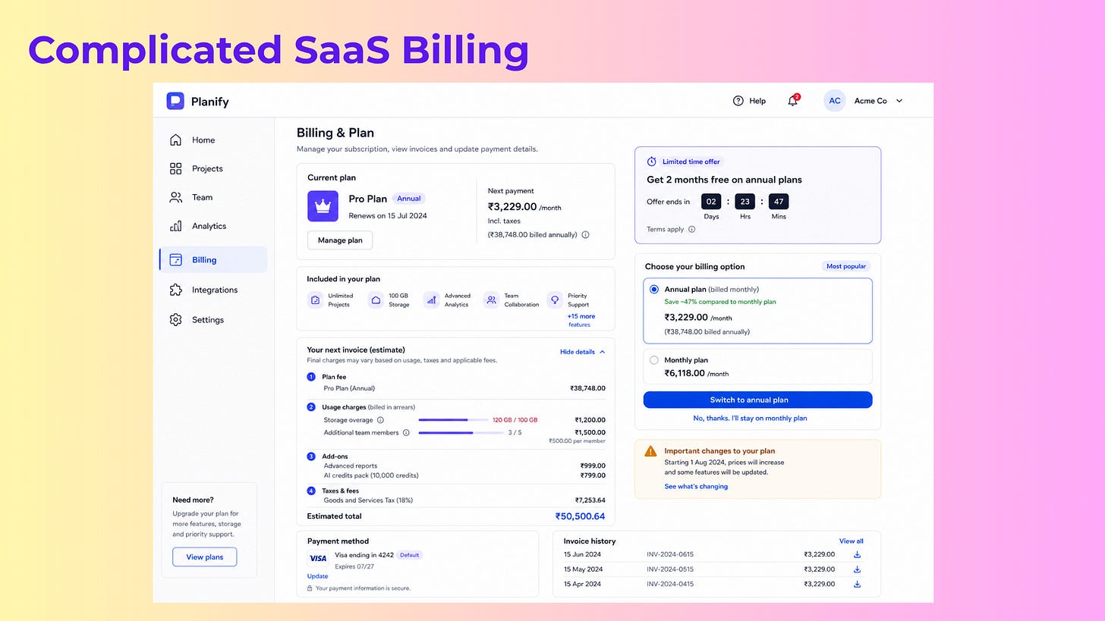Open the Help icon in header
Screen dimensions: 1105x621
coord(738,101)
